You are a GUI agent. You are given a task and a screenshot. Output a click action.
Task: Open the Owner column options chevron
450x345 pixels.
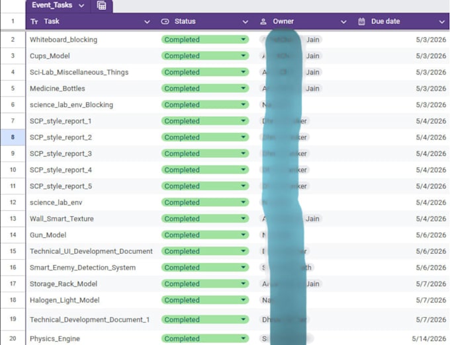click(343, 22)
